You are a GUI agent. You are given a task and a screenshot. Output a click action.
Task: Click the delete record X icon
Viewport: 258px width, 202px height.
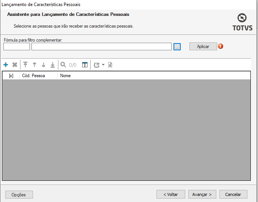(15, 65)
